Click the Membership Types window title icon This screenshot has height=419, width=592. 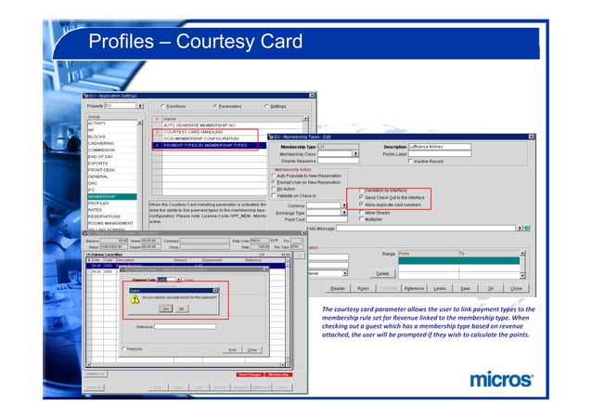pyautogui.click(x=271, y=137)
